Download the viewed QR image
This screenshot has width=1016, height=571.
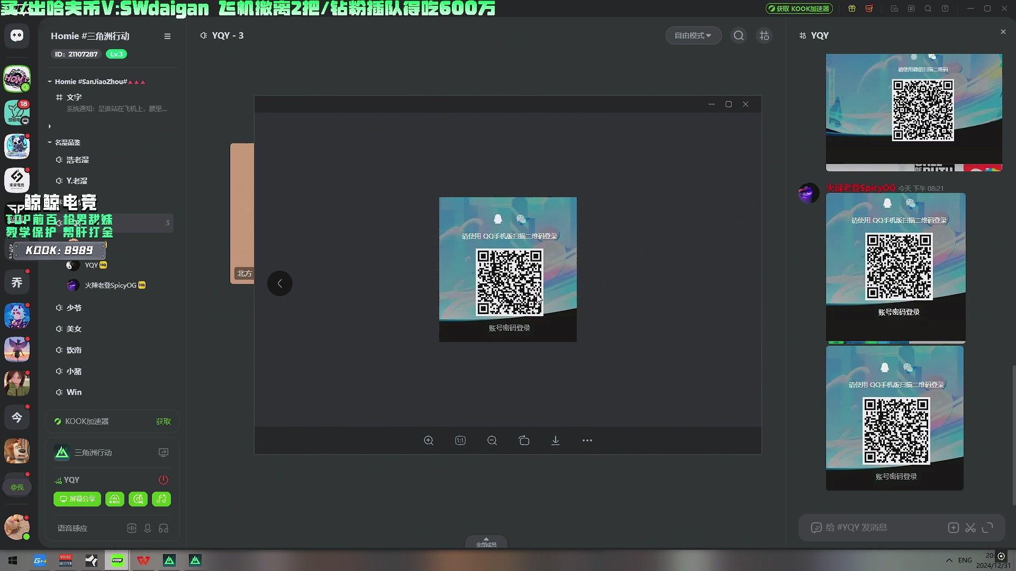coord(556,440)
